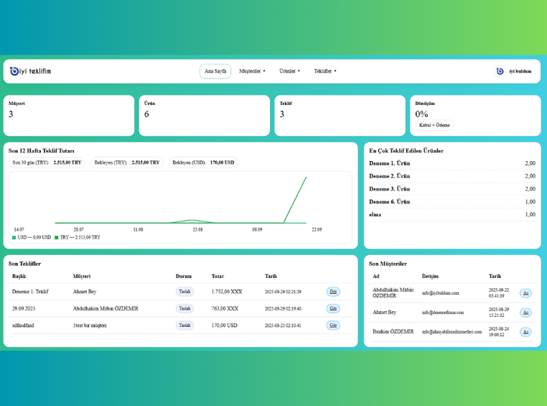The height and width of the screenshot is (406, 547).
Task: Toggle the USD legend marker in chart
Action: 14,237
